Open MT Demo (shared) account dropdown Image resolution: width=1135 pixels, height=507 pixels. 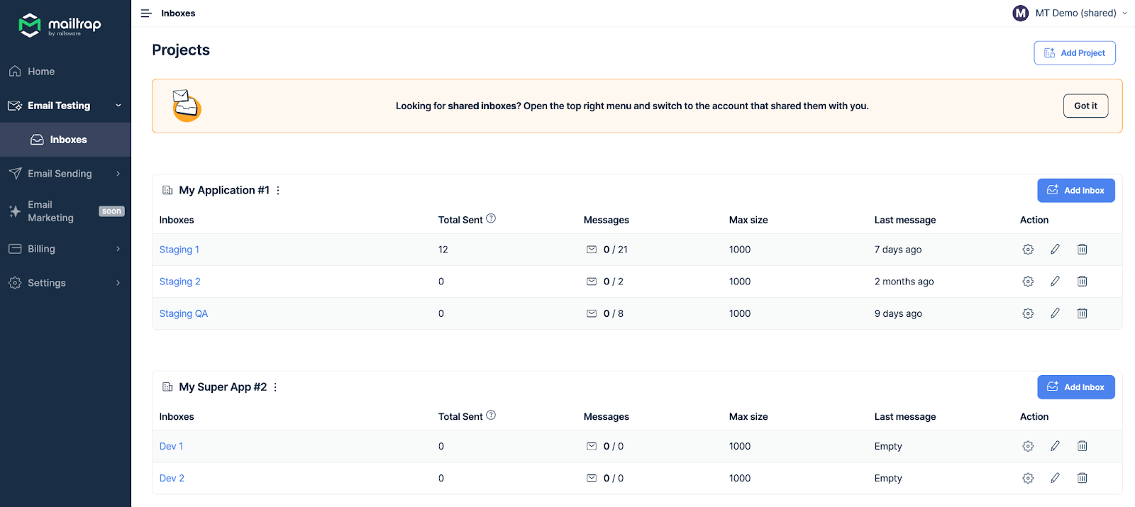click(x=1070, y=13)
